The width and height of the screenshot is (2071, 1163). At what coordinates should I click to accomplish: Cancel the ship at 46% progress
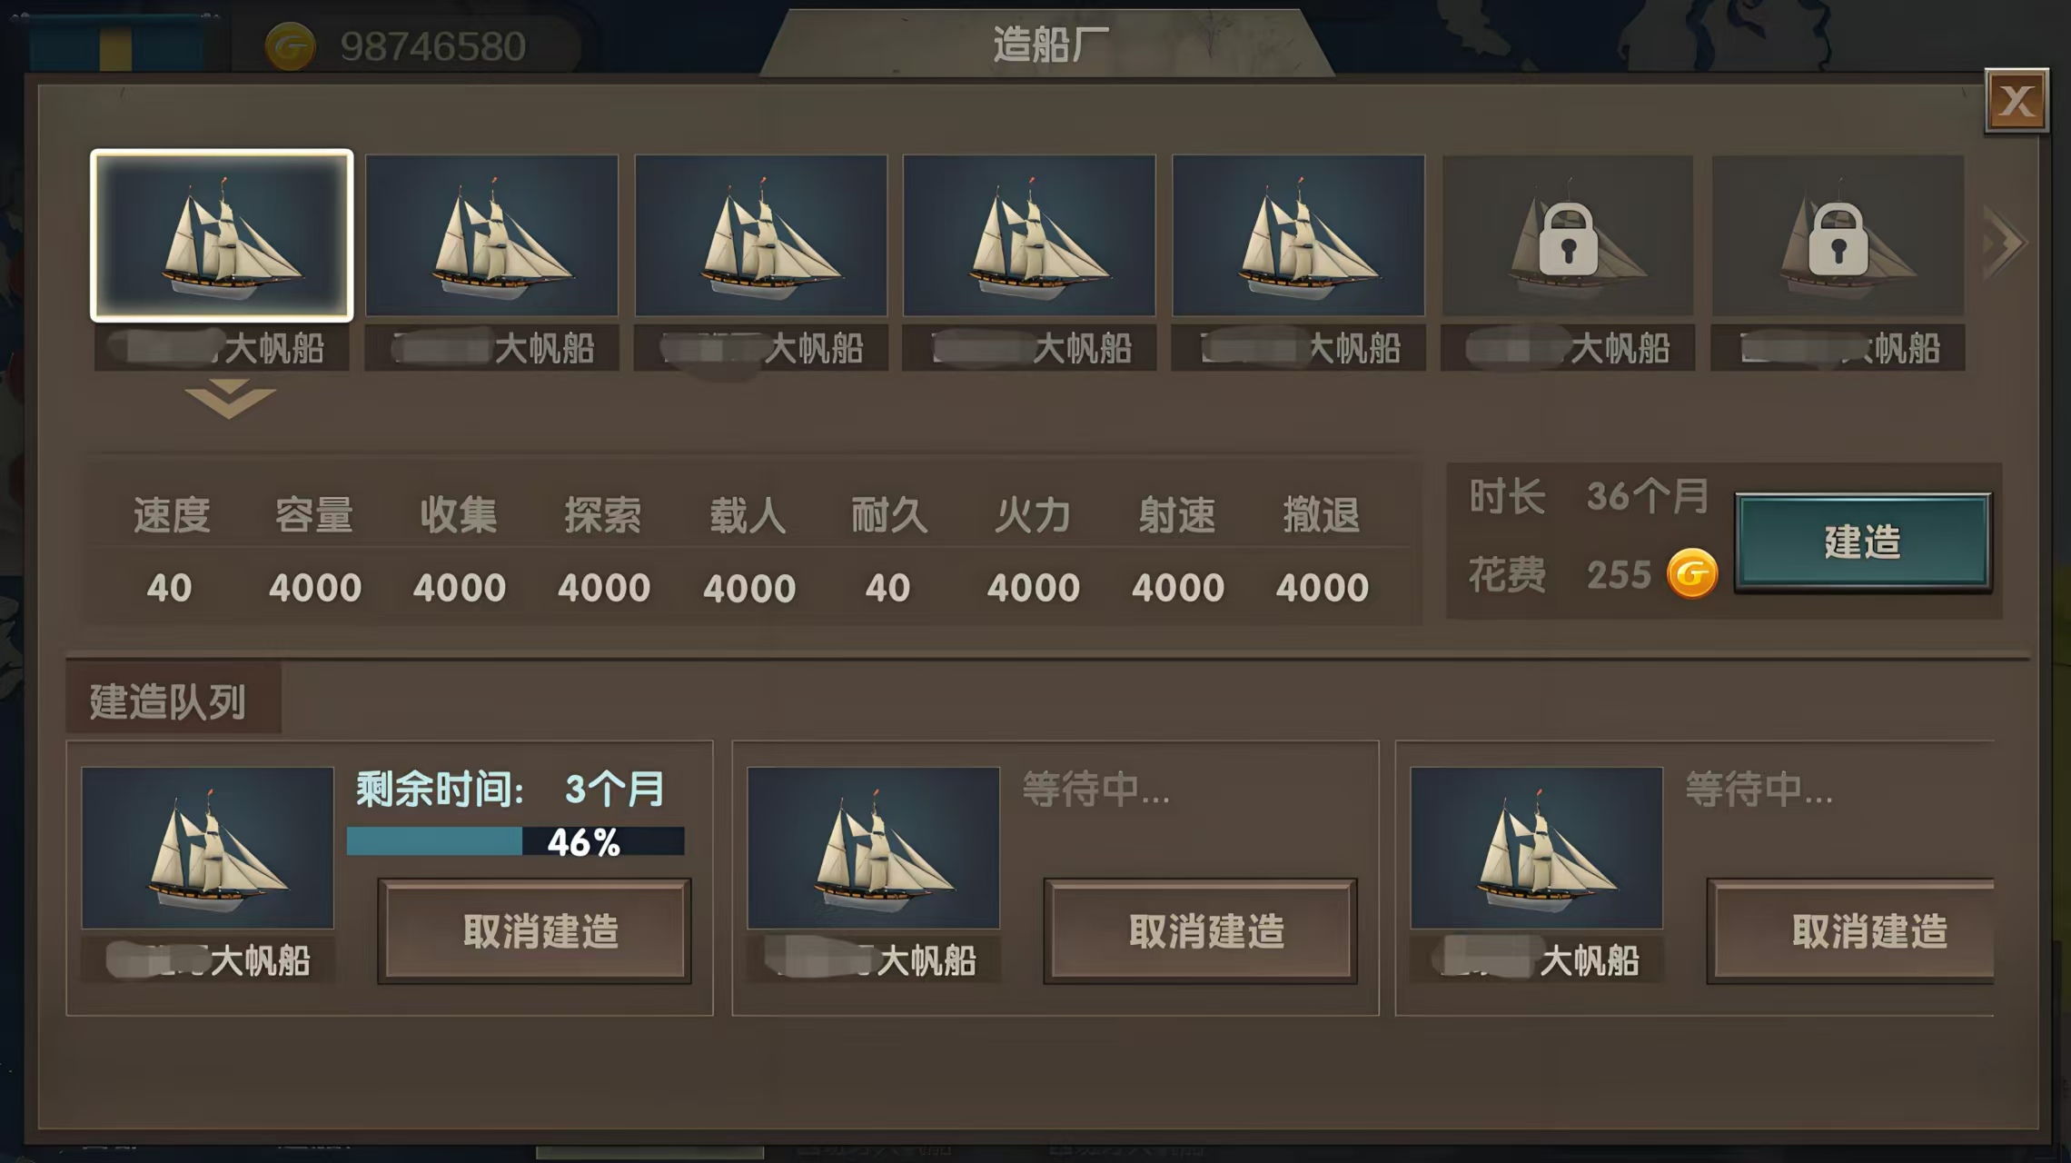pos(535,930)
